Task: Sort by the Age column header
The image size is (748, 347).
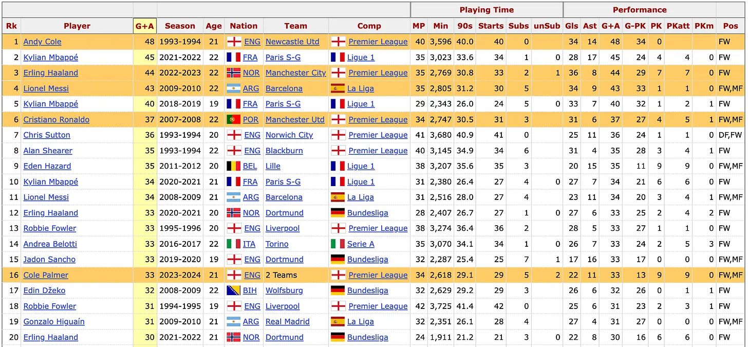Action: pyautogui.click(x=214, y=26)
